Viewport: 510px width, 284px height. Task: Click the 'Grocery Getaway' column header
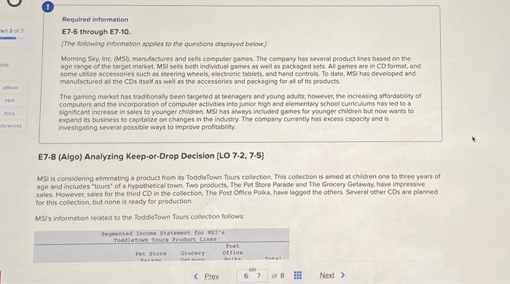(x=192, y=256)
